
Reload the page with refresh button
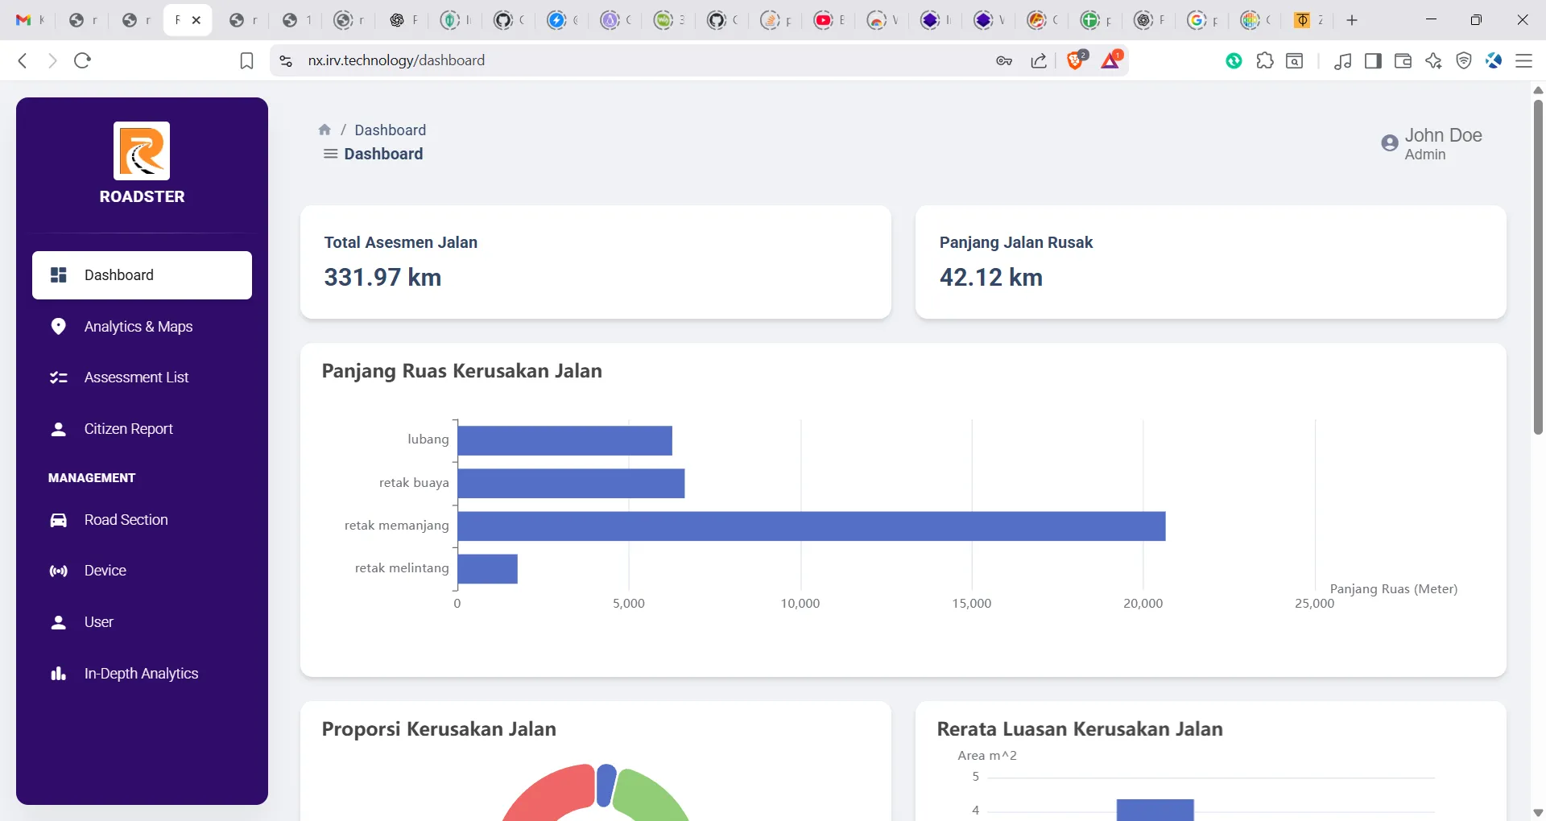click(x=82, y=60)
